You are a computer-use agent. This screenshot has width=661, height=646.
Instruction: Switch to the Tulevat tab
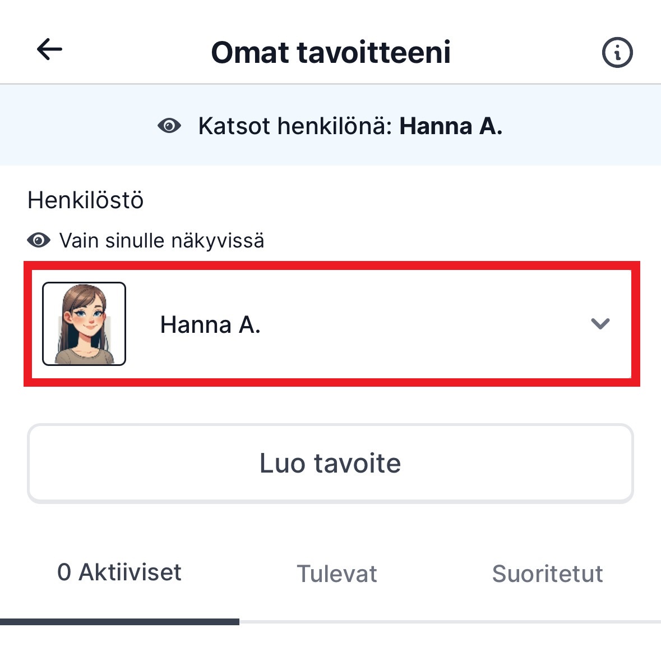click(x=336, y=574)
